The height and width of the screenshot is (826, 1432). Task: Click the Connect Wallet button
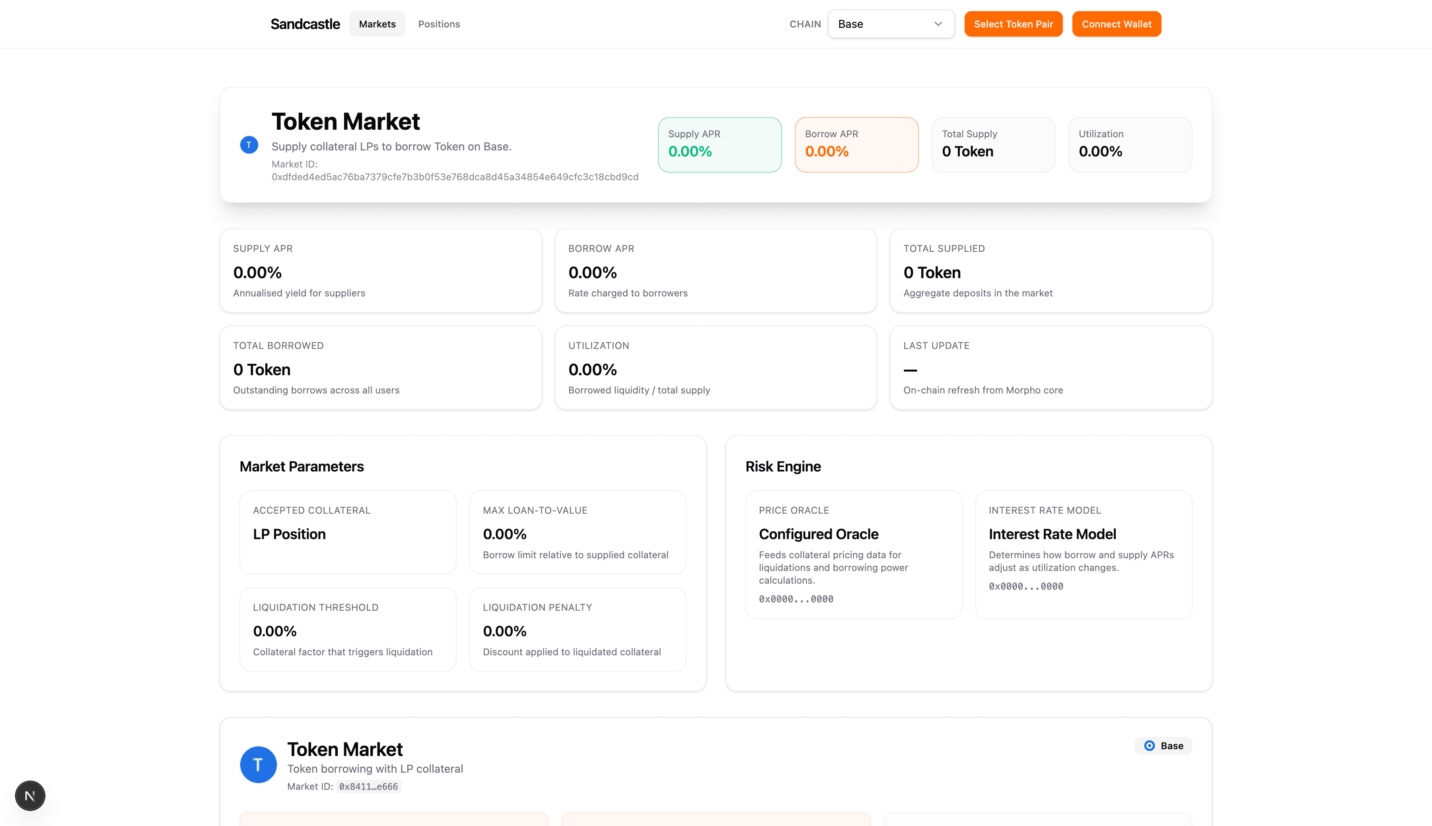pos(1116,24)
